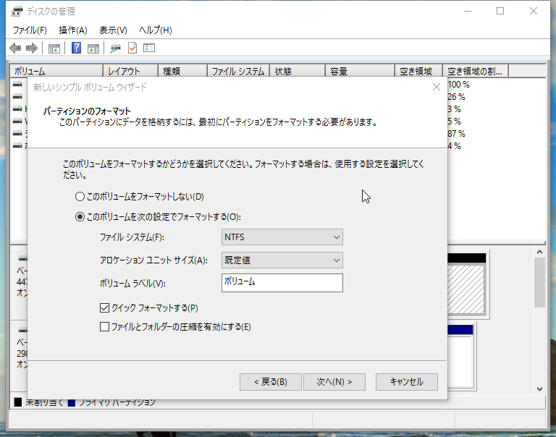Screen dimensions: 556x437
Task: Click the blue primary partition legend swatch
Action: pos(72,402)
